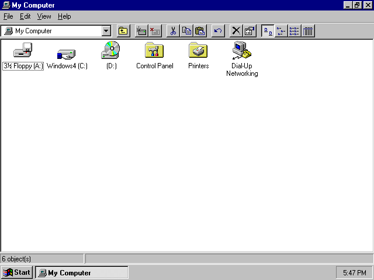Click the 'Dial-Up Networking' label text
The height and width of the screenshot is (280, 374).
pos(242,69)
